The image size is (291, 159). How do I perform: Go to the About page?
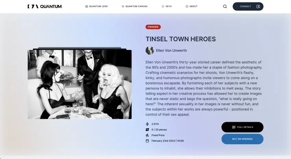[191, 6]
